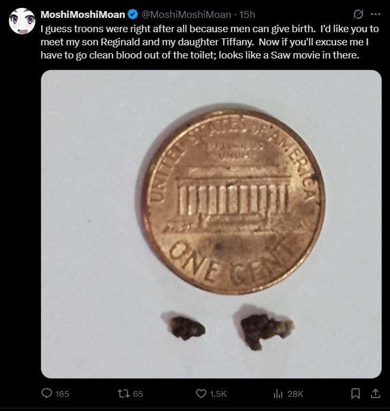Viewport: 390px width, 411px height.
Task: Click the reply speech bubble icon
Action: [47, 394]
